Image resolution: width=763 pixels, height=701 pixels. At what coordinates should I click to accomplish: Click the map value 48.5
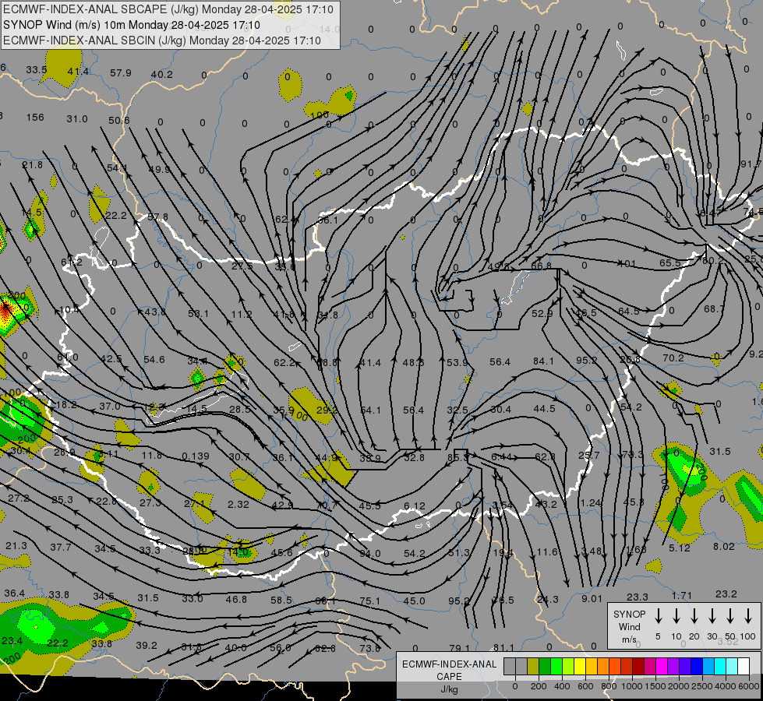click(414, 362)
